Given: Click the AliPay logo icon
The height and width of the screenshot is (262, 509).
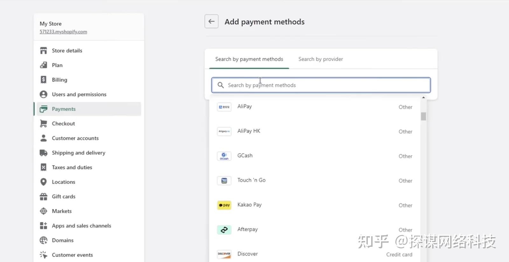Looking at the screenshot, I should click(x=224, y=107).
